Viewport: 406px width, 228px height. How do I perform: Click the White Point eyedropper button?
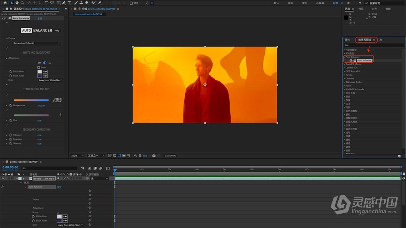point(45,72)
